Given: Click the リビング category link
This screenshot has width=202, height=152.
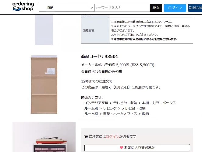Looking at the screenshot, I should 110,108.
